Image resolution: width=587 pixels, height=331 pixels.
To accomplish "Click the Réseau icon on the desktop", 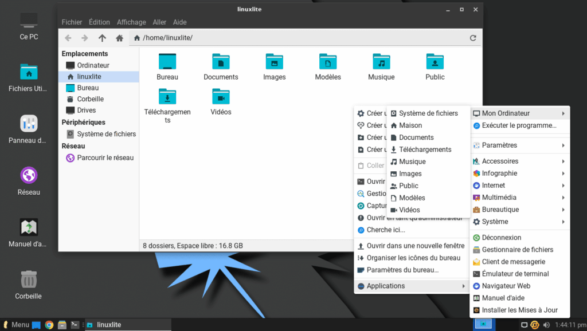I will coord(28,174).
